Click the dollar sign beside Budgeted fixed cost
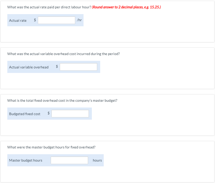 pyautogui.click(x=48, y=113)
